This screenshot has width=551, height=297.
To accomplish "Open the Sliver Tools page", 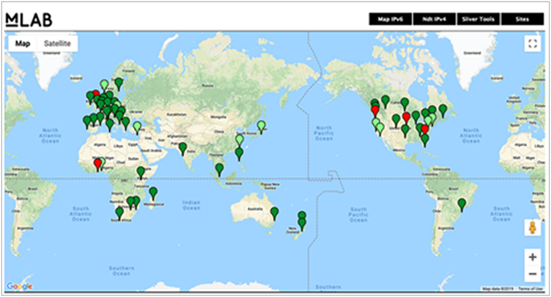I will point(478,19).
